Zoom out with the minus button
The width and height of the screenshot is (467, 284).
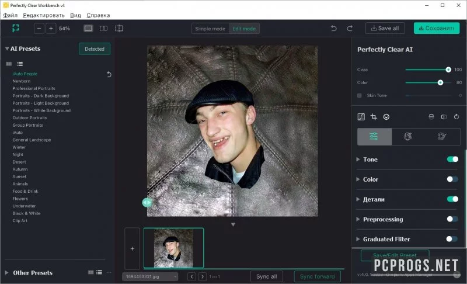(39, 28)
